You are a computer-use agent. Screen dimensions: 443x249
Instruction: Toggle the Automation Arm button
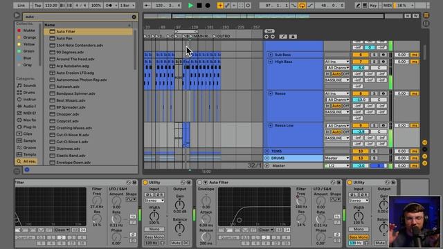click(x=227, y=6)
